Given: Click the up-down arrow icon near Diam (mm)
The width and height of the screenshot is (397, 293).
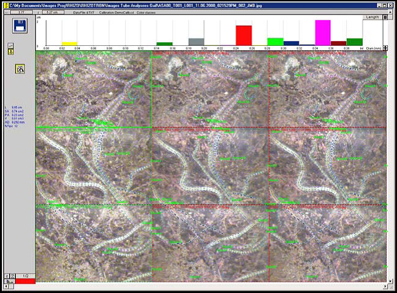Looking at the screenshot, I should (x=384, y=47).
